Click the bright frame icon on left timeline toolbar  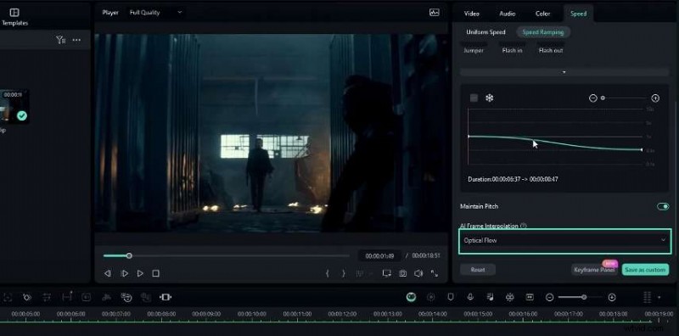166,297
